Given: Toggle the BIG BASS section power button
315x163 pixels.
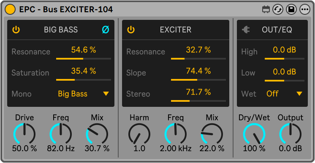Looking at the screenshot, I should click(x=16, y=30).
